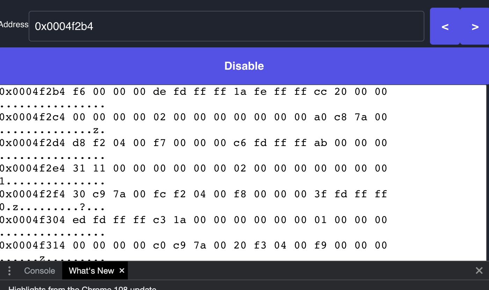This screenshot has height=290, width=489.
Task: Focus the Address input field
Action: coord(226,26)
